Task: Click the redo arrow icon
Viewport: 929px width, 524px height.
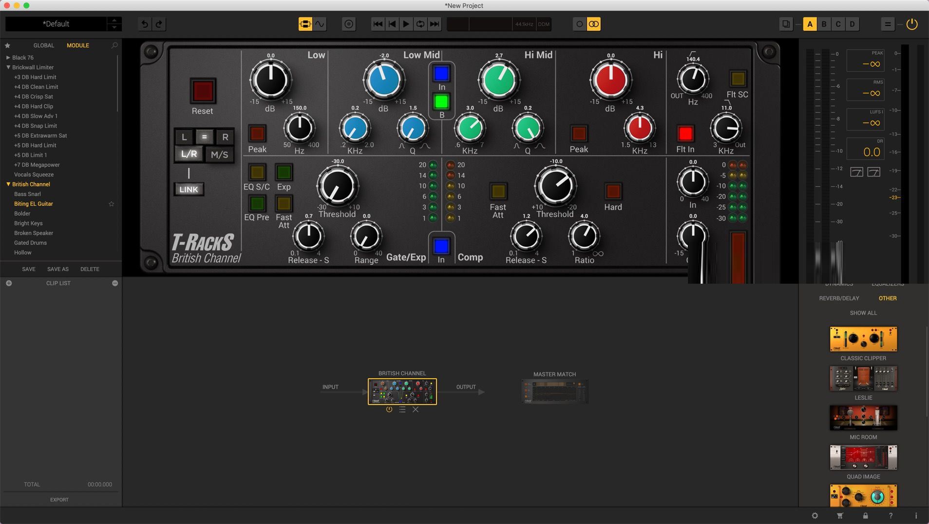Action: (x=159, y=24)
